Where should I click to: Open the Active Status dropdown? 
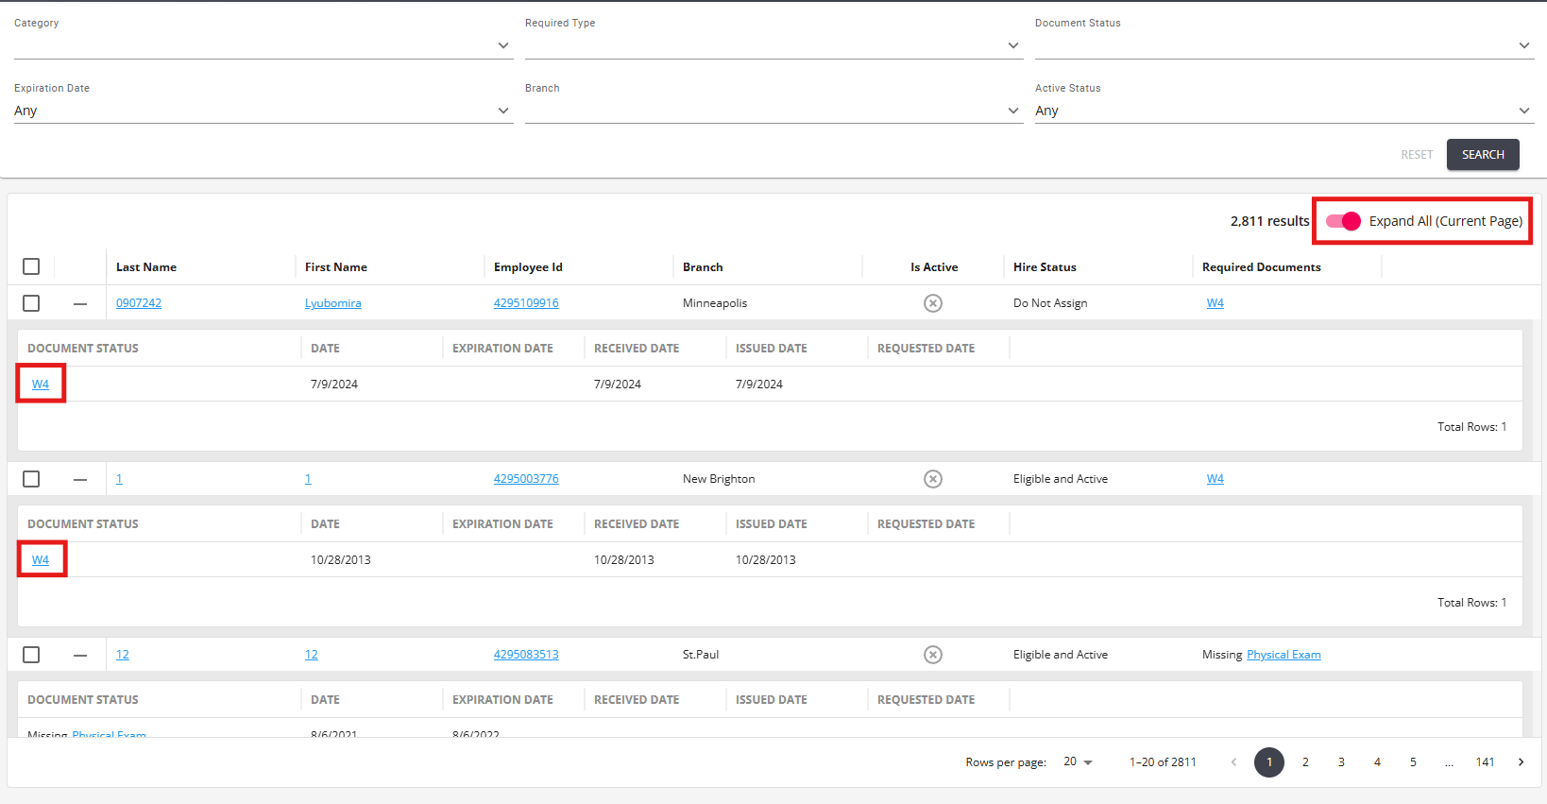point(1284,111)
